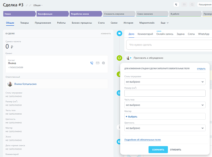Open the Общая pipeline dropdown
Viewport: 212px width, 157px height.
coord(38,5)
